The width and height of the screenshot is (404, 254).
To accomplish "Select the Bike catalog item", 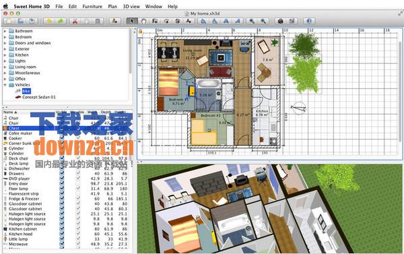I will click(x=26, y=91).
